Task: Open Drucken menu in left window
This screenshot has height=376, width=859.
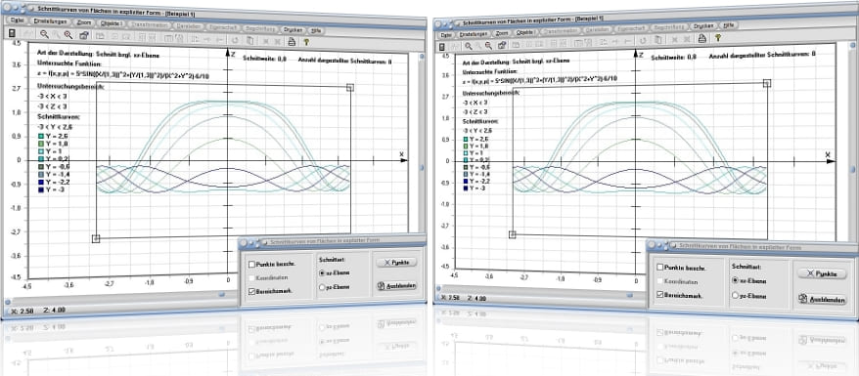Action: coord(293,29)
